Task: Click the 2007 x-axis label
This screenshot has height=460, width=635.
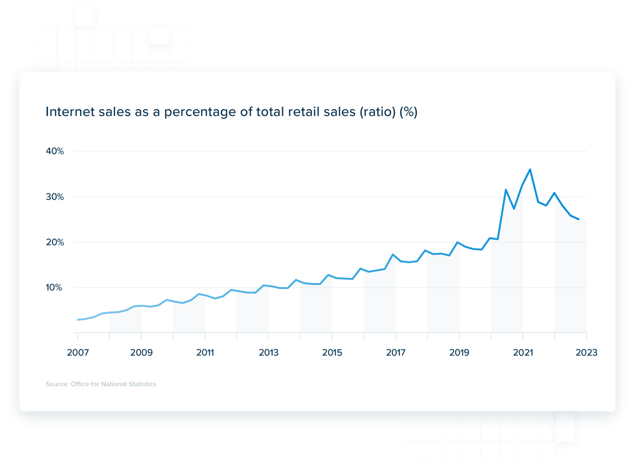Action: (77, 352)
